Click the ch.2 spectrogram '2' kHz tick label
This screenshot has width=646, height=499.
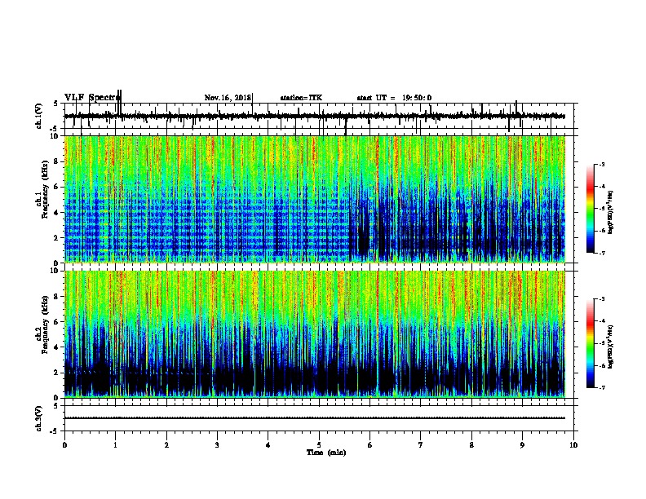[x=57, y=373]
